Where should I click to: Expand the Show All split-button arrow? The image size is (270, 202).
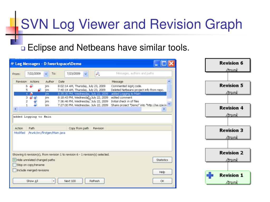[x=54, y=181]
